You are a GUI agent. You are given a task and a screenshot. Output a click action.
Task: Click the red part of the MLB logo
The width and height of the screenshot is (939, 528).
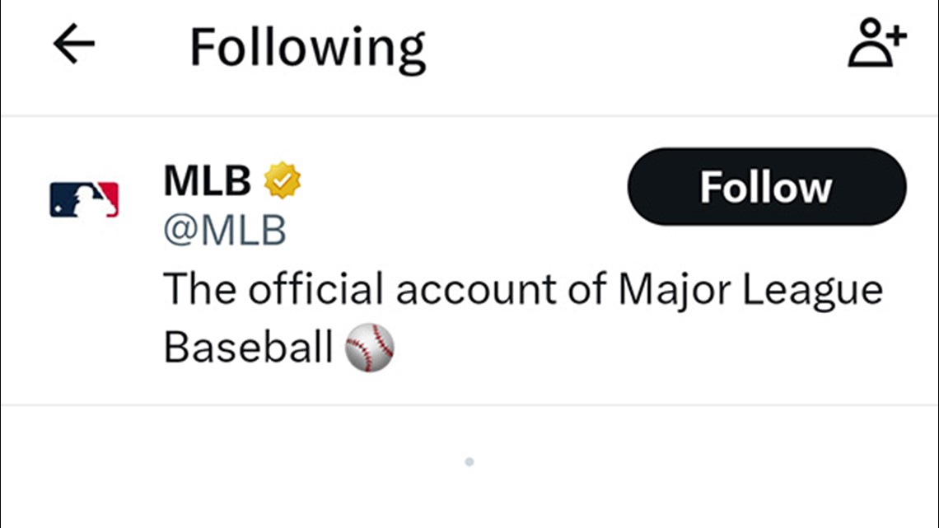coord(109,199)
